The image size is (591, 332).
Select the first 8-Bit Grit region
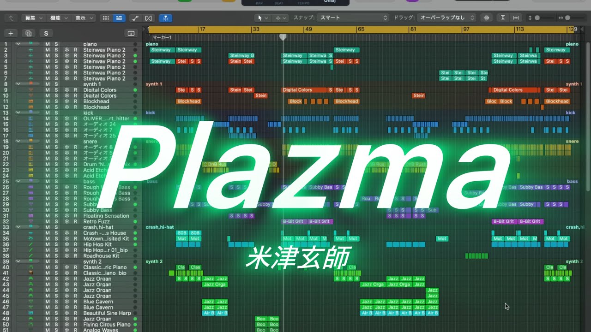pyautogui.click(x=294, y=222)
